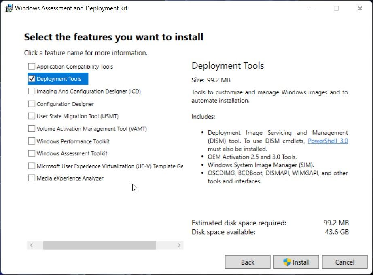
Task: Go back to the previous installer page
Action: point(248,262)
